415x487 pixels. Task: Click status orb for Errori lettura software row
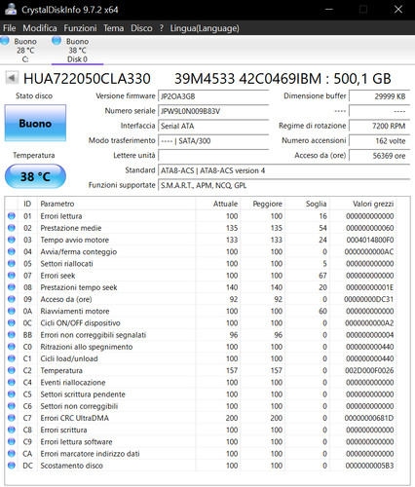pyautogui.click(x=12, y=441)
